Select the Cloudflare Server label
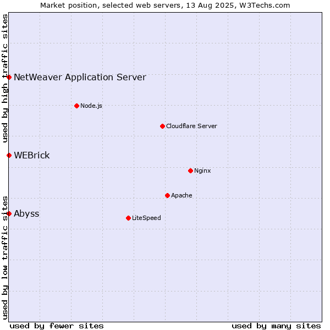 (x=191, y=126)
